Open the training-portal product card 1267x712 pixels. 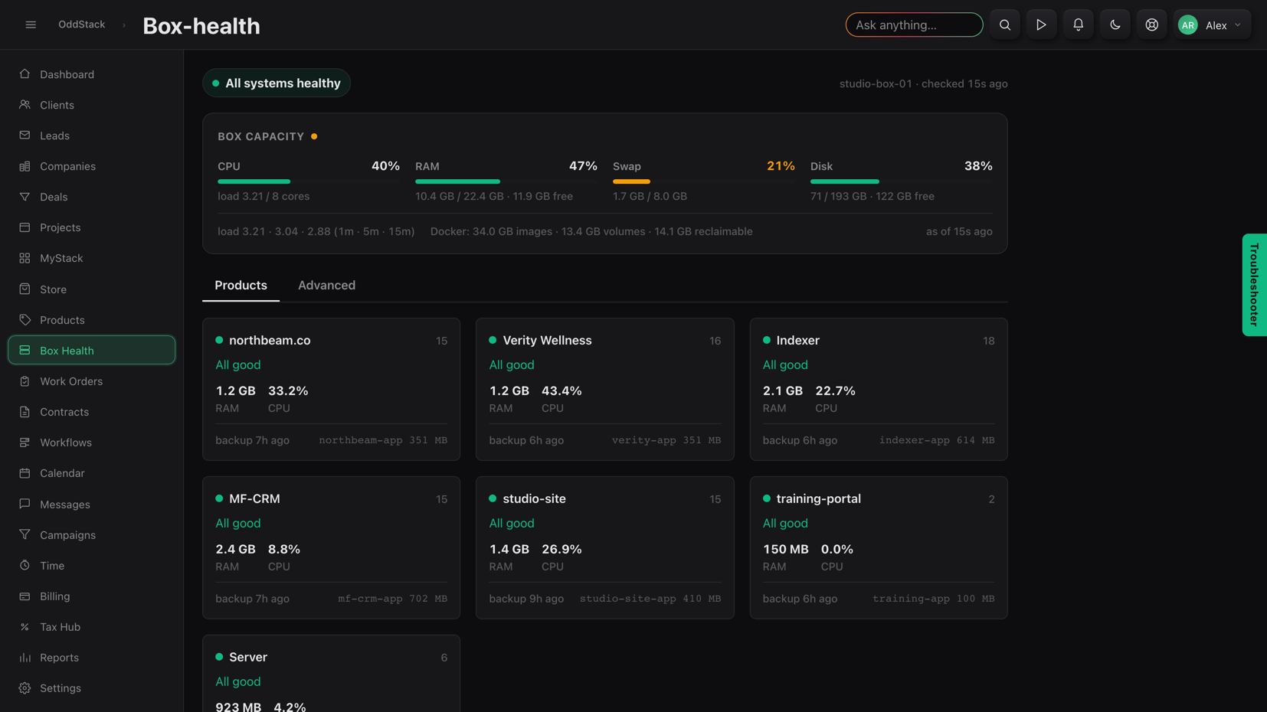tap(879, 547)
